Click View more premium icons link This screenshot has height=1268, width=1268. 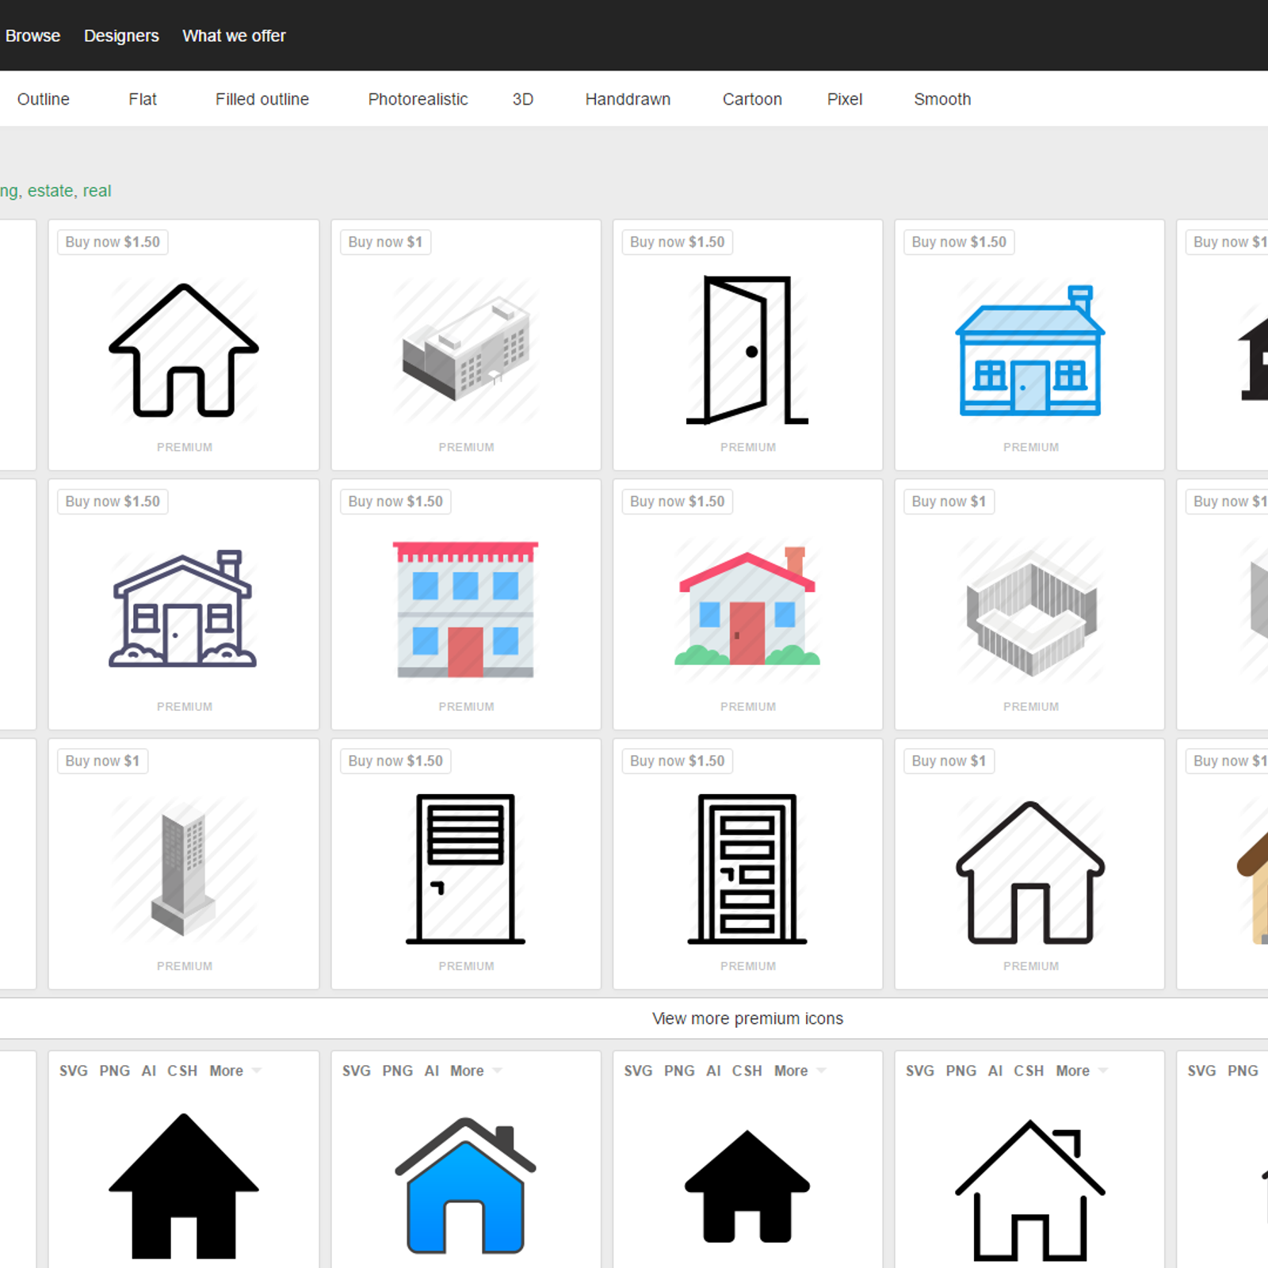(x=747, y=1018)
